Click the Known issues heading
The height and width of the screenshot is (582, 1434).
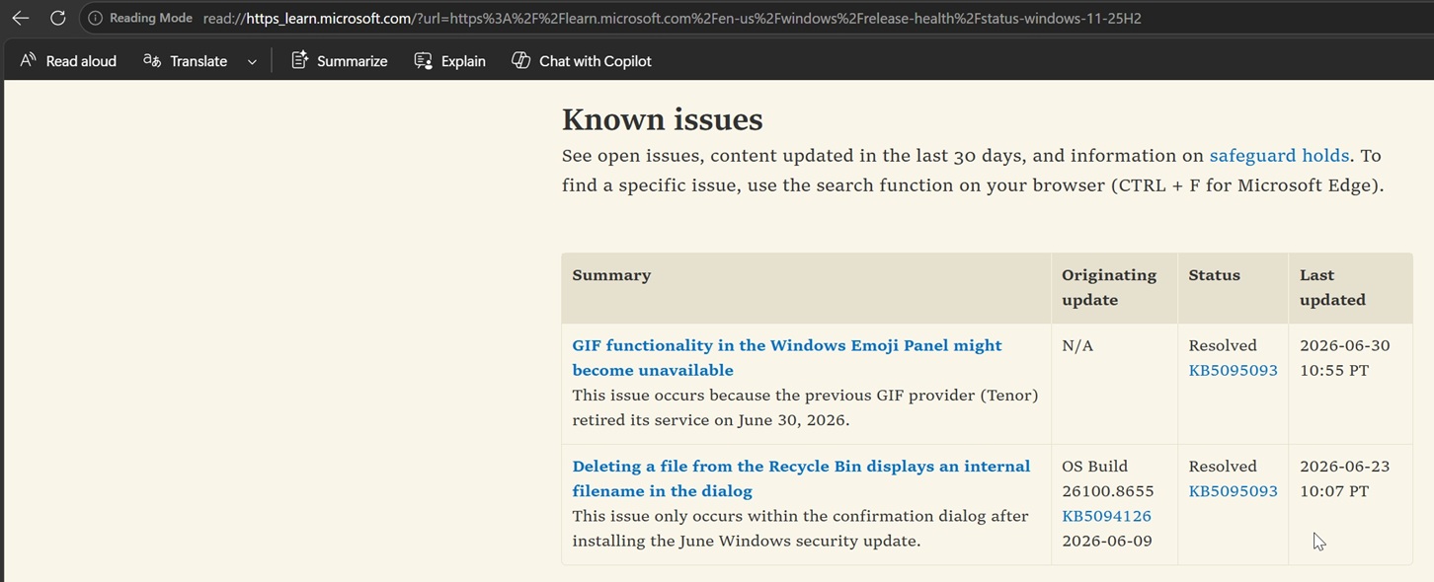662,119
